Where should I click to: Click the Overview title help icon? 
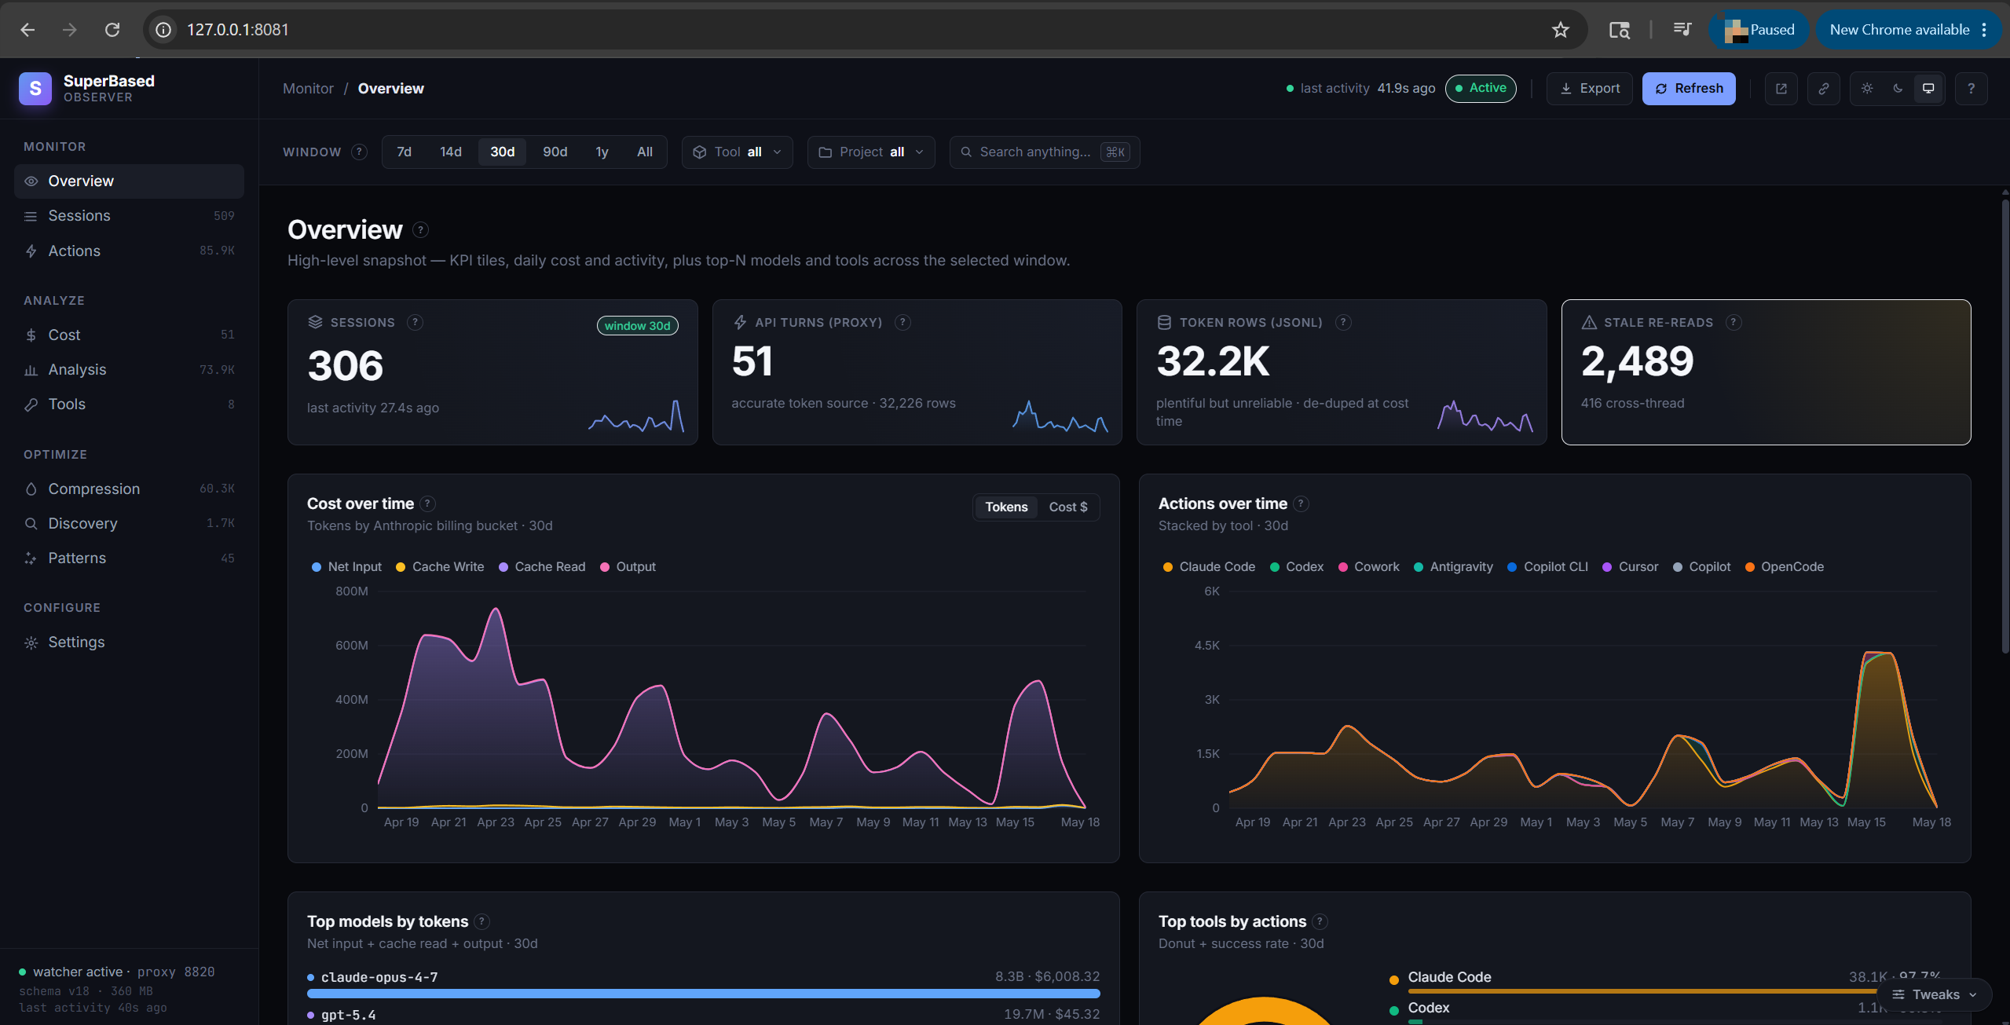tap(421, 230)
